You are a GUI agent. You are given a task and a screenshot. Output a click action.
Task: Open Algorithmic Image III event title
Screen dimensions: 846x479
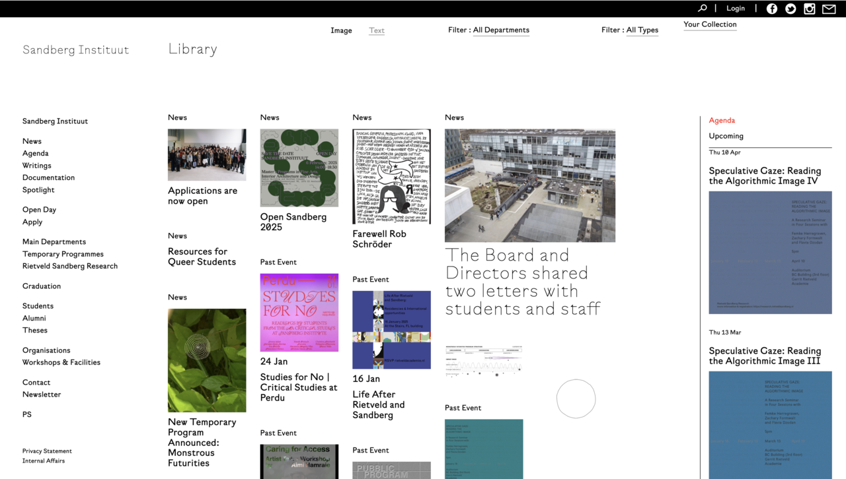(765, 356)
